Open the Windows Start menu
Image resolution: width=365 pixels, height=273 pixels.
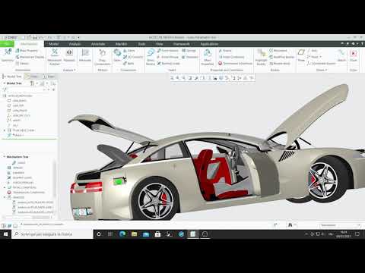tap(5, 234)
